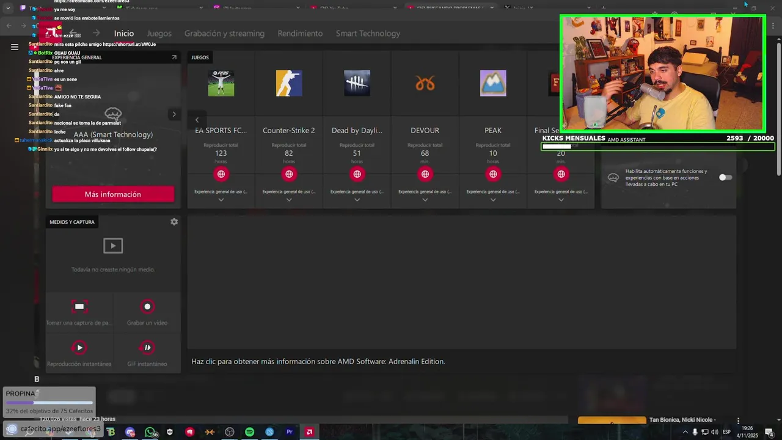Click the empty media play placeholder
This screenshot has width=782, height=440.
pos(113,246)
